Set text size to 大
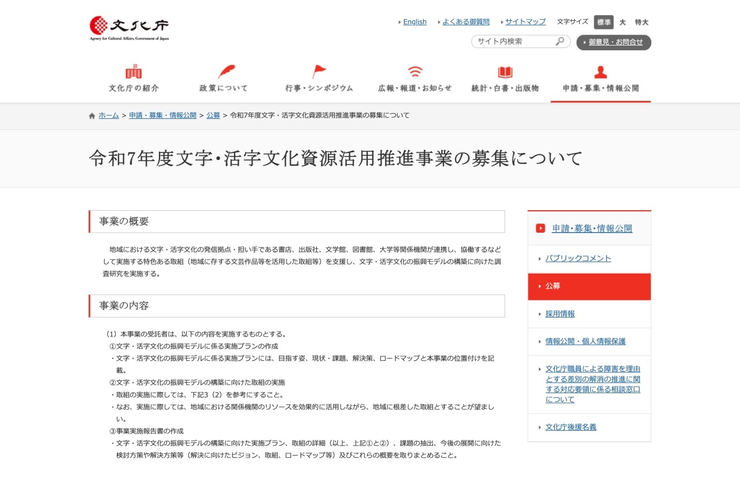The height and width of the screenshot is (489, 740). point(623,22)
